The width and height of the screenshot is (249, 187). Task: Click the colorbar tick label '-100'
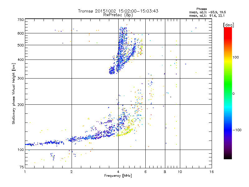click(x=237, y=130)
